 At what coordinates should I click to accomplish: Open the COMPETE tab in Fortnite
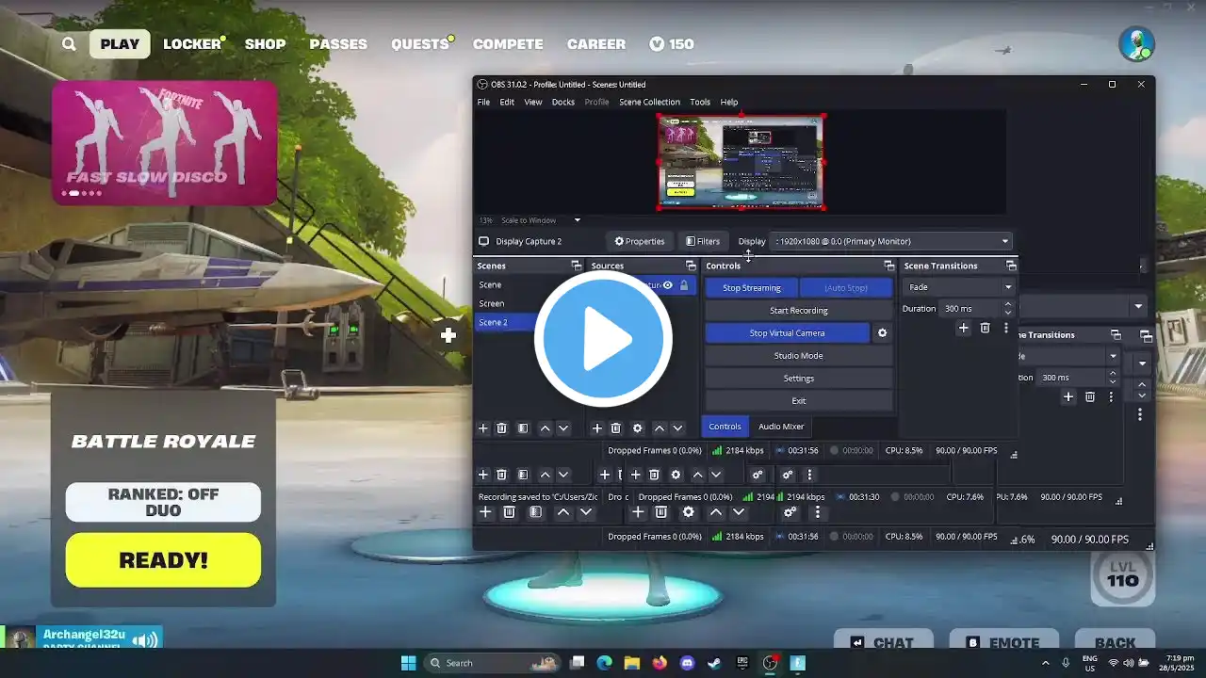point(508,44)
